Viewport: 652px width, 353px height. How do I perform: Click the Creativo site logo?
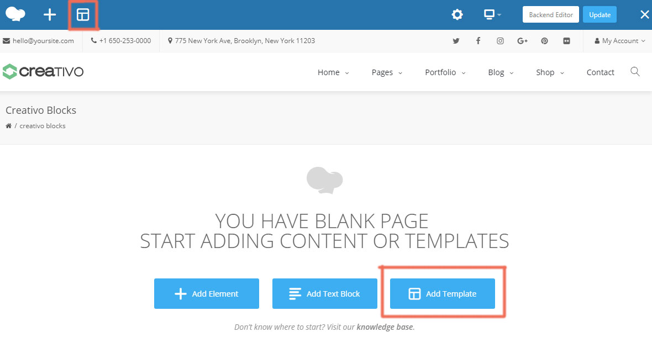43,71
